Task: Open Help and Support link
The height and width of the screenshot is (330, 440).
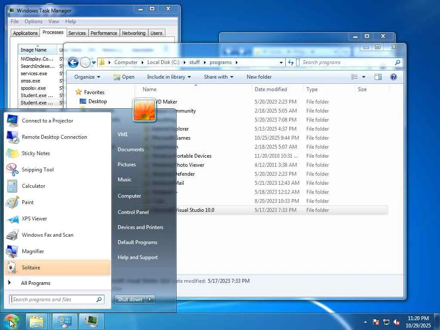Action: [137, 257]
